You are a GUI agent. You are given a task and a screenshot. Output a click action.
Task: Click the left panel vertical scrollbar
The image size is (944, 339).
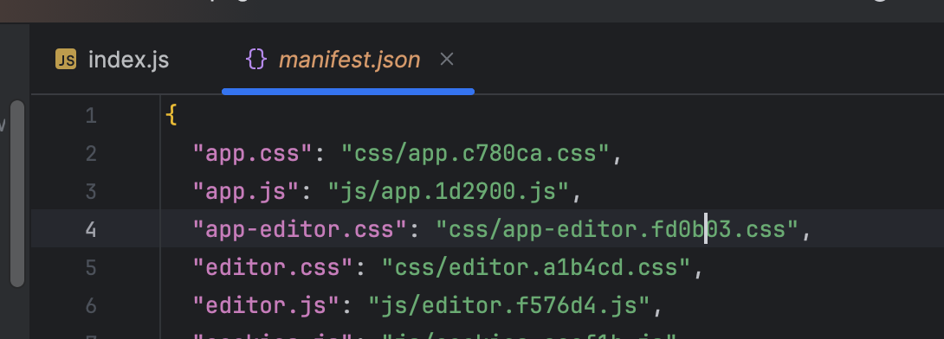tap(17, 194)
